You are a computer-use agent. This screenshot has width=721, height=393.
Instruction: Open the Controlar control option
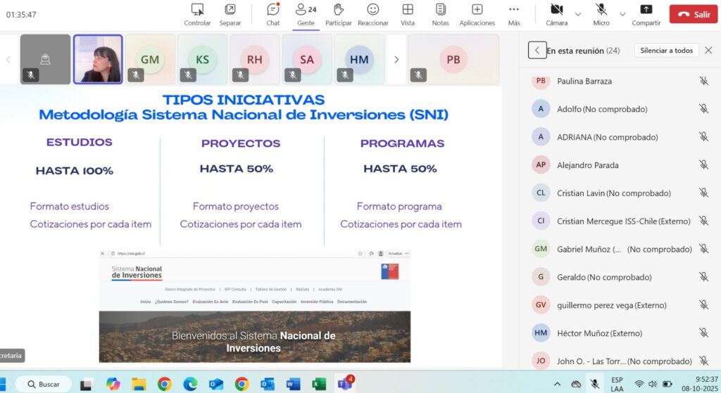[x=197, y=10]
